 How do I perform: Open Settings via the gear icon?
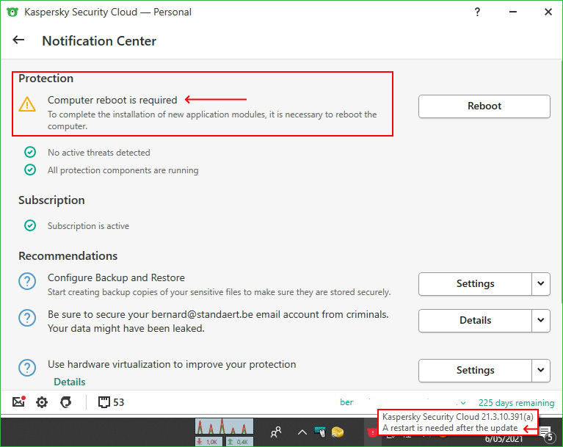click(x=42, y=402)
